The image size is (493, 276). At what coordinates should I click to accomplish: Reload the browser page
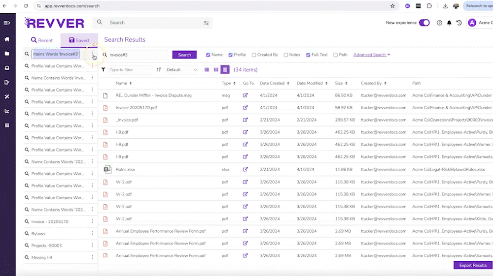point(26,5)
